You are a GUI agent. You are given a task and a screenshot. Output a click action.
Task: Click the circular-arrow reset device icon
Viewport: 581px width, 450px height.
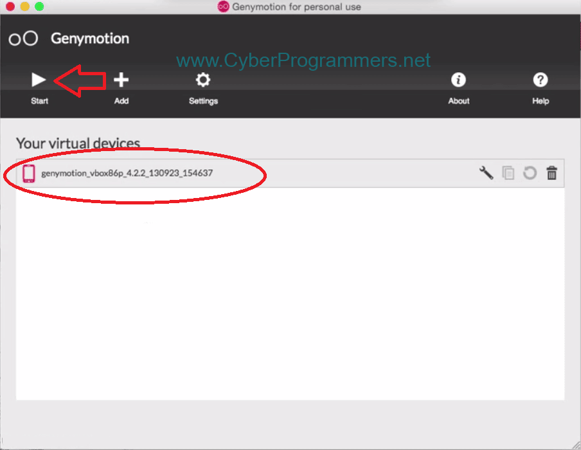coord(530,173)
